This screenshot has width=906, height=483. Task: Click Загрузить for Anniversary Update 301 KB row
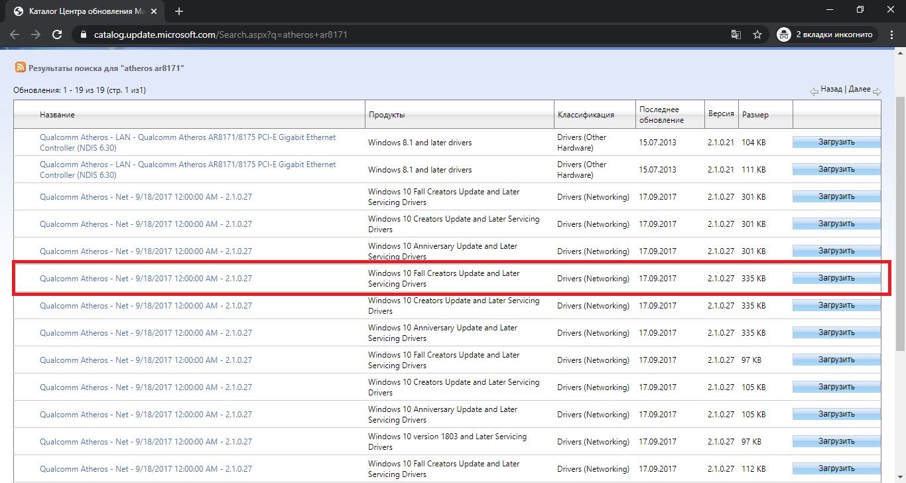pyautogui.click(x=836, y=251)
